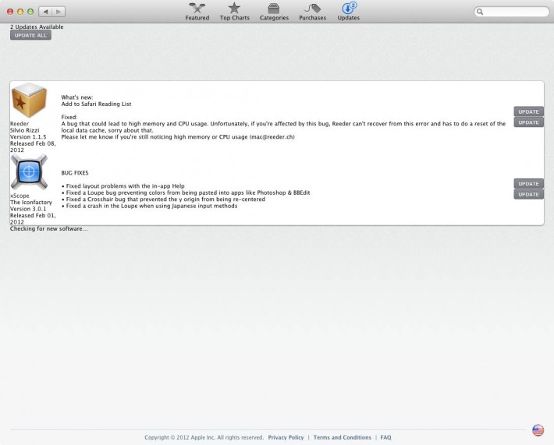Viewport: 554px width, 445px height.
Task: Click the forward navigation arrow
Action: pos(59,12)
